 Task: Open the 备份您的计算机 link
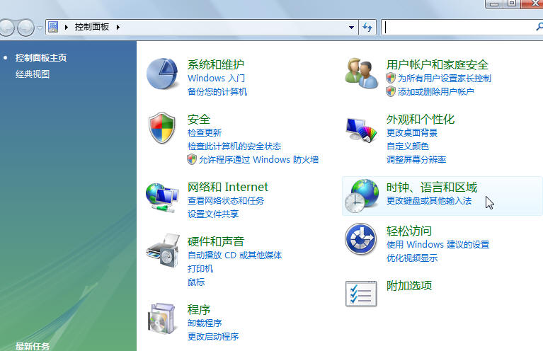(217, 92)
